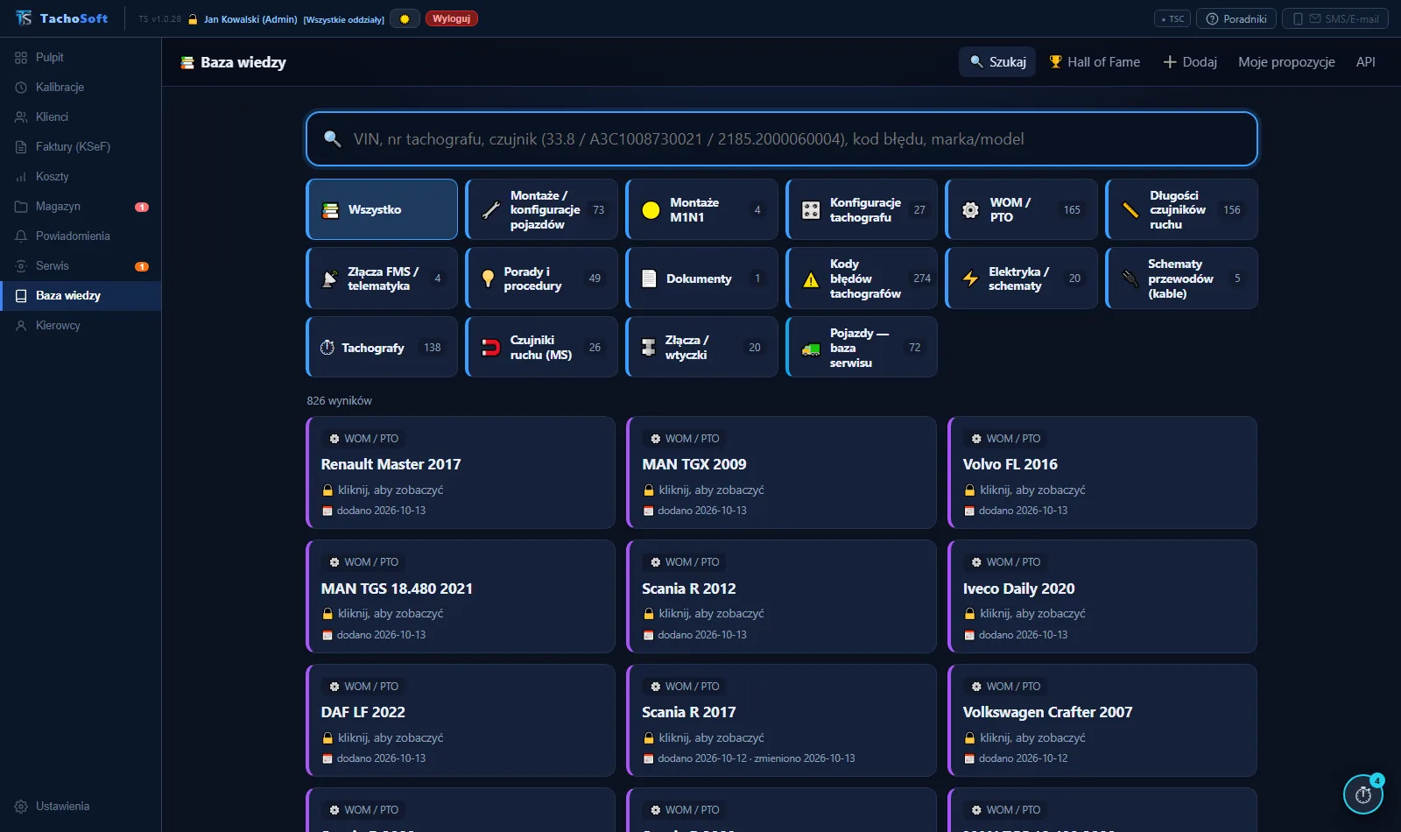The height and width of the screenshot is (832, 1401).
Task: Open Moje propozycje tab
Action: coord(1286,62)
